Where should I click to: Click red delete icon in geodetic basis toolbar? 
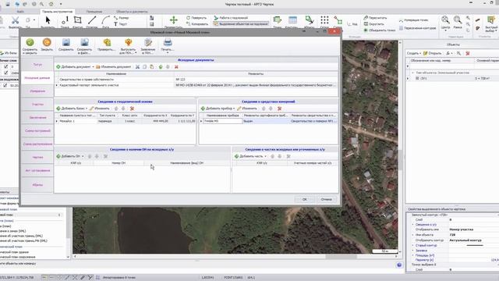tap(132, 108)
